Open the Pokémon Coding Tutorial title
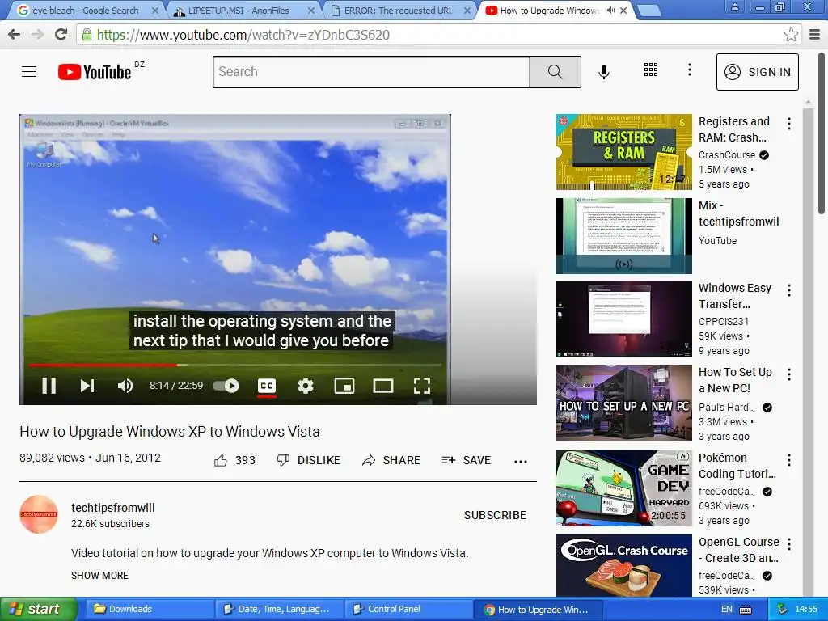Screen dimensions: 828x621 click(x=737, y=466)
